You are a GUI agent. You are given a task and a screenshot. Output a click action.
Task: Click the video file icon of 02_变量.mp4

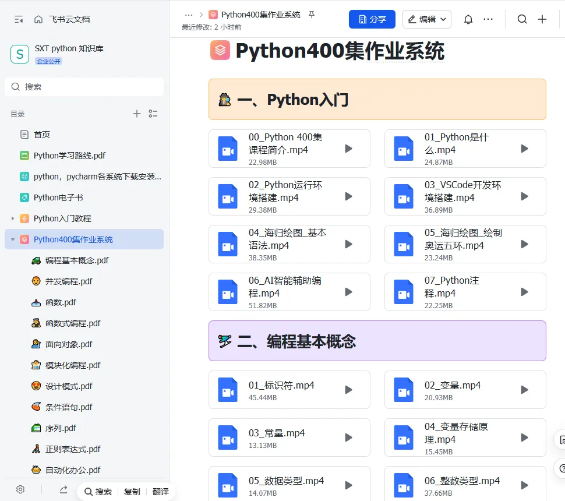click(404, 390)
